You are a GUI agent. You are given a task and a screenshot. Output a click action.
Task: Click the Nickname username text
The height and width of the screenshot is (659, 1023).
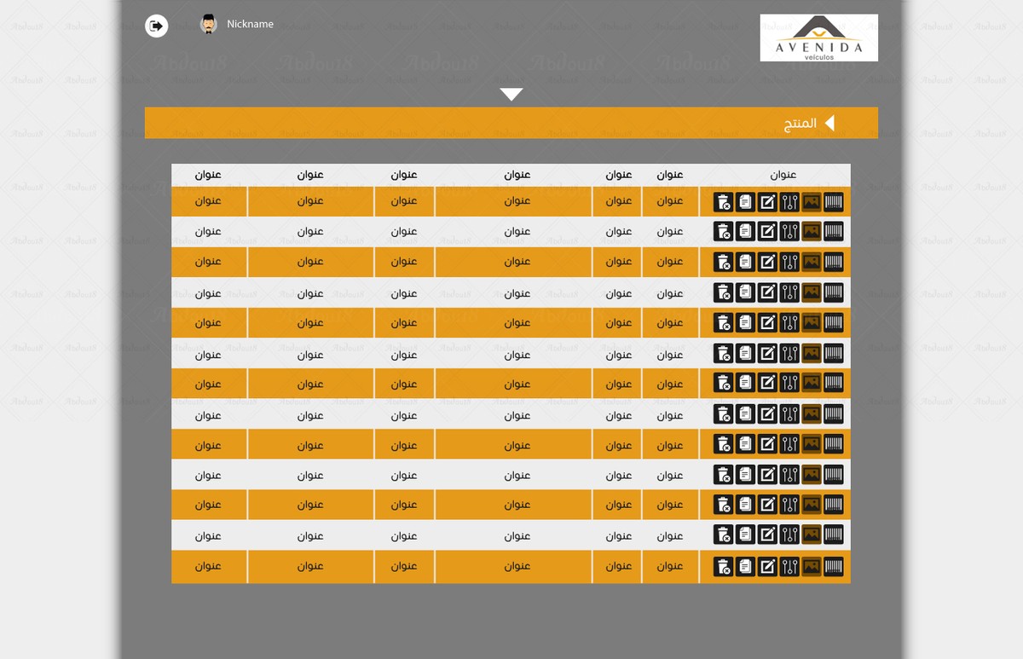tap(250, 24)
